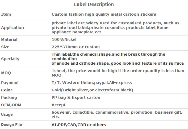This screenshot has height=129, width=188.
Task: Click the Accept value for OEM,ODM
Action: pos(59,105)
